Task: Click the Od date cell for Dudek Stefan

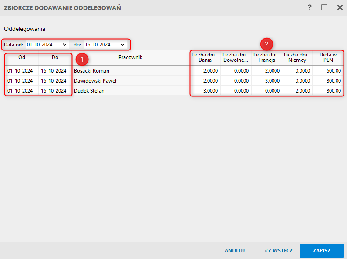Action: (22, 91)
